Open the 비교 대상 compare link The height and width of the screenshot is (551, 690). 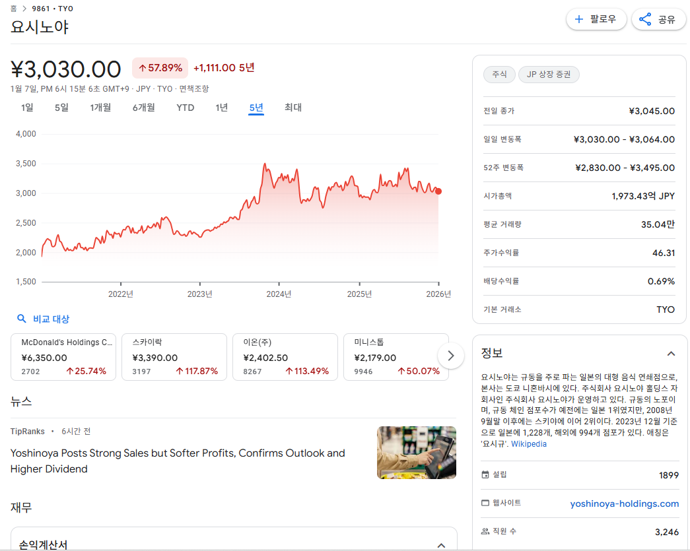[51, 319]
